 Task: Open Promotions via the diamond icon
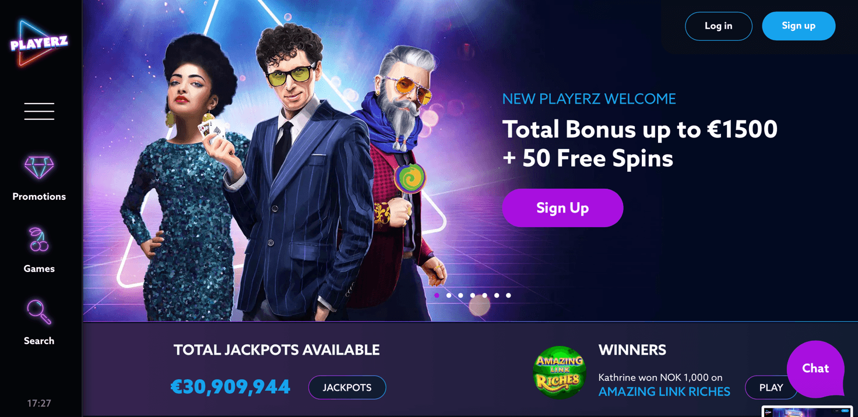(x=39, y=167)
